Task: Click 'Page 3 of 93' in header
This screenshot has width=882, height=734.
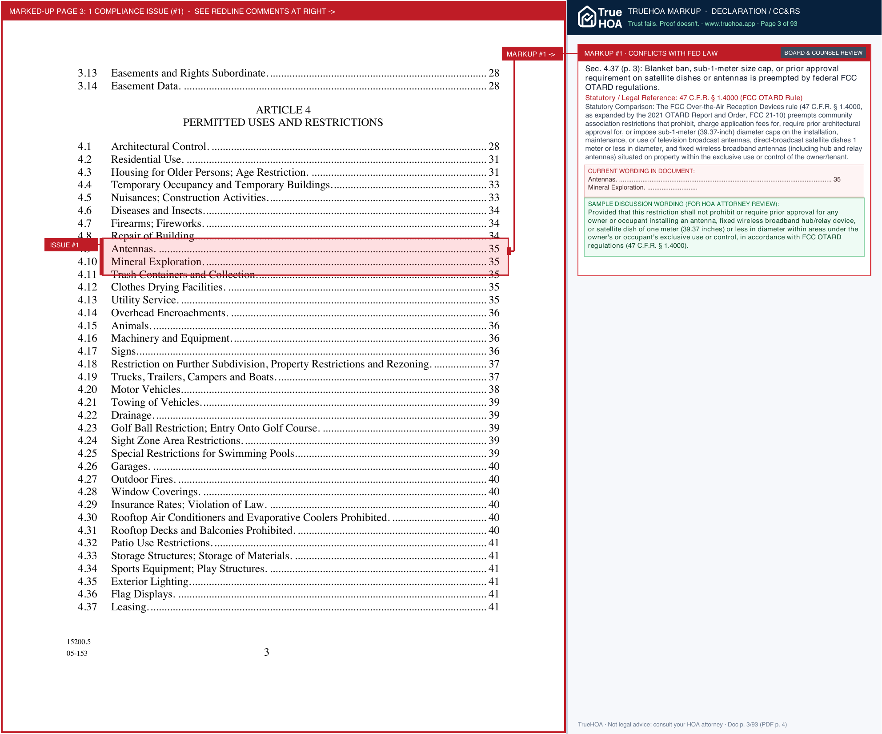Action: (778, 24)
